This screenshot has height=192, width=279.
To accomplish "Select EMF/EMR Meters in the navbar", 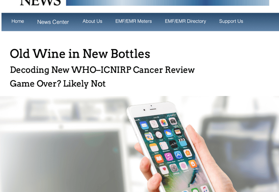I will click(x=133, y=21).
